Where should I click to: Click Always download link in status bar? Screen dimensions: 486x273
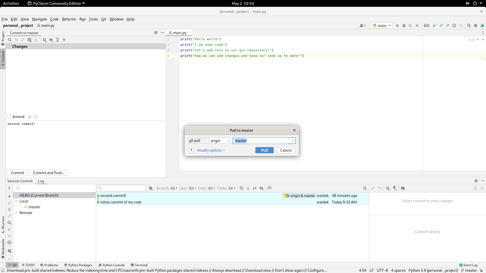tap(227, 270)
